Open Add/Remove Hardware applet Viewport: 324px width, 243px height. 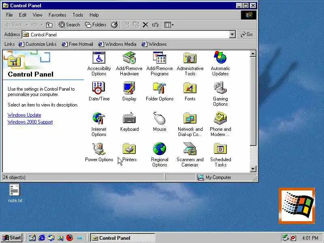(129, 58)
